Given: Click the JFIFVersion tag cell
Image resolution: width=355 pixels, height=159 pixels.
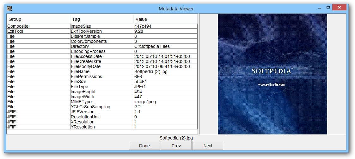Looking at the screenshot, I should [102, 112].
